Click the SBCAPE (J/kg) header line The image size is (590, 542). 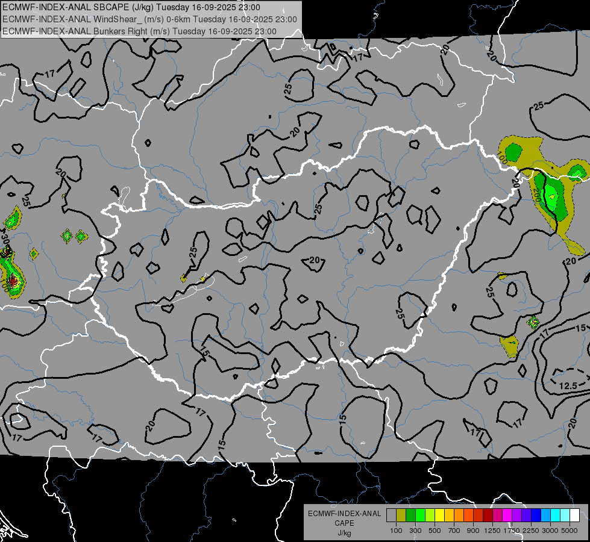131,7
